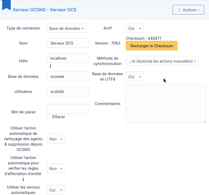
Task: Click the Effacer label text
Action: point(59,117)
